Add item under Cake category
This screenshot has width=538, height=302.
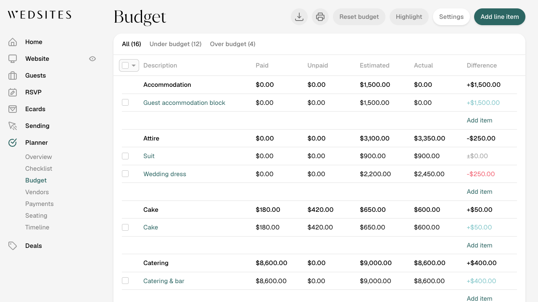[480, 245]
